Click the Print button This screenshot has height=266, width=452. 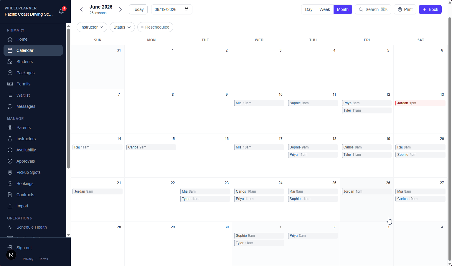coord(405,9)
